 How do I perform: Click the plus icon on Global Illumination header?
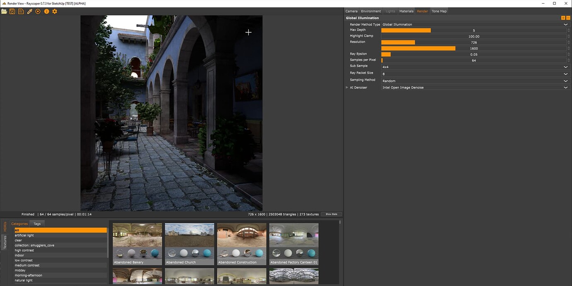563,18
